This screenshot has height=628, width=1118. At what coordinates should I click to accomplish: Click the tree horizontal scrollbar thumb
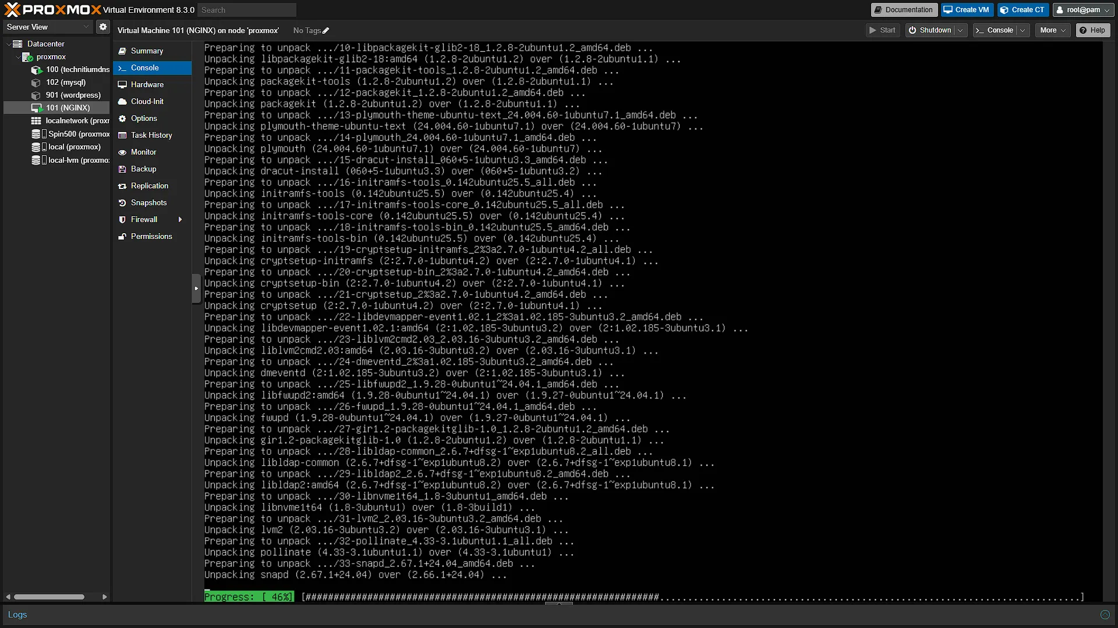pos(49,597)
